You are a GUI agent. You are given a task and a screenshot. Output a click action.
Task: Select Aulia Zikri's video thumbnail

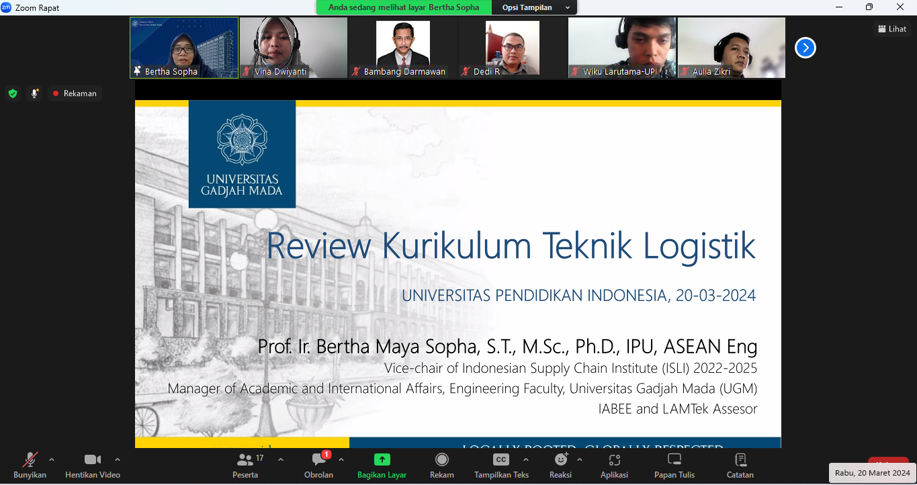tap(732, 48)
